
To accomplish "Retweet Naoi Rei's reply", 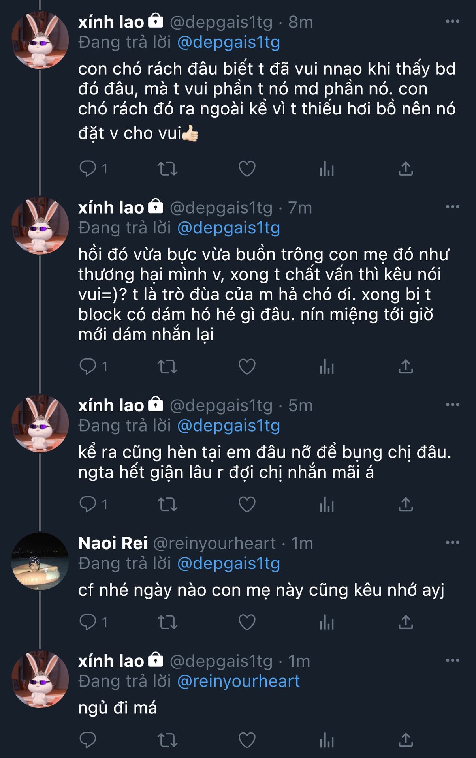I will pos(167,622).
